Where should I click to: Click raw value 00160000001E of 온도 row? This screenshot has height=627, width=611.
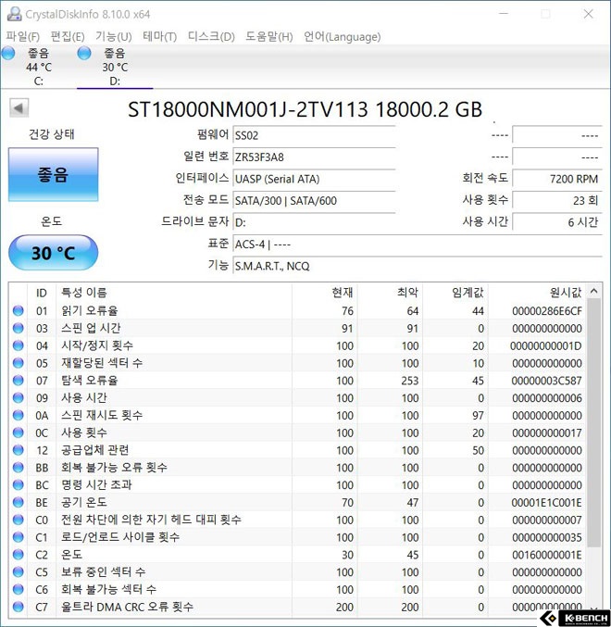click(547, 555)
